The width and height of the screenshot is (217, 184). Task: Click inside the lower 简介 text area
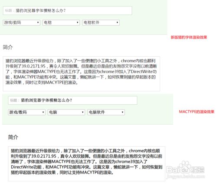(x=87, y=164)
